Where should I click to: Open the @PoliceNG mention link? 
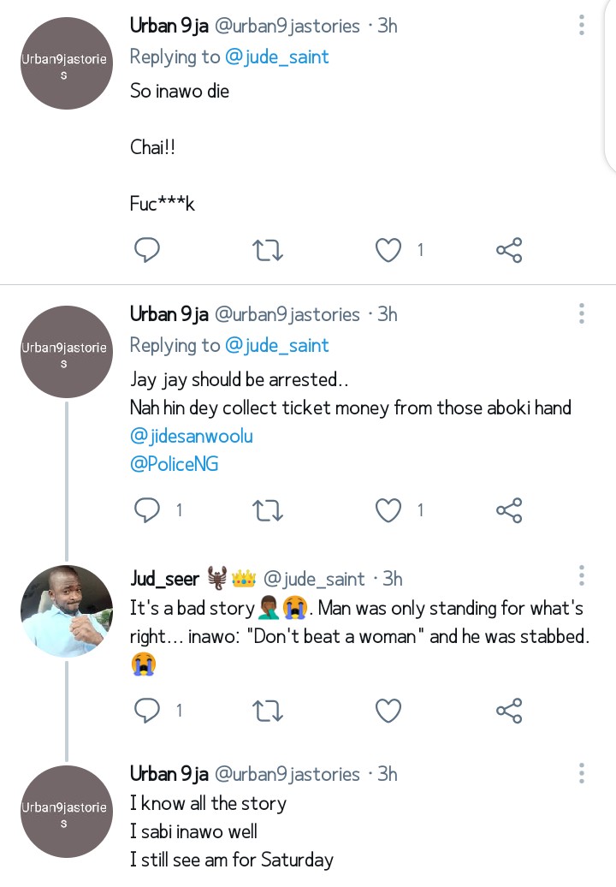pos(175,463)
